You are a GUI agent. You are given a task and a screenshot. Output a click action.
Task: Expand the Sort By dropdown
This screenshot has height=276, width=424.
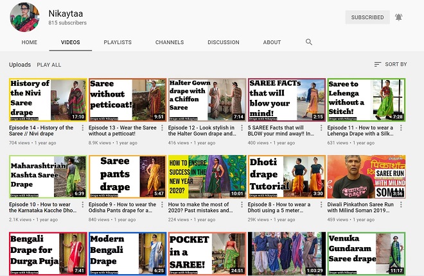click(x=390, y=65)
